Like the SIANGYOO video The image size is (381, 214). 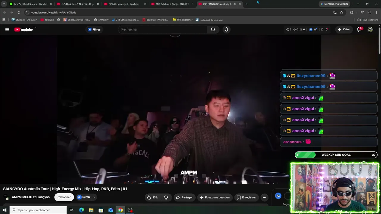point(152,197)
